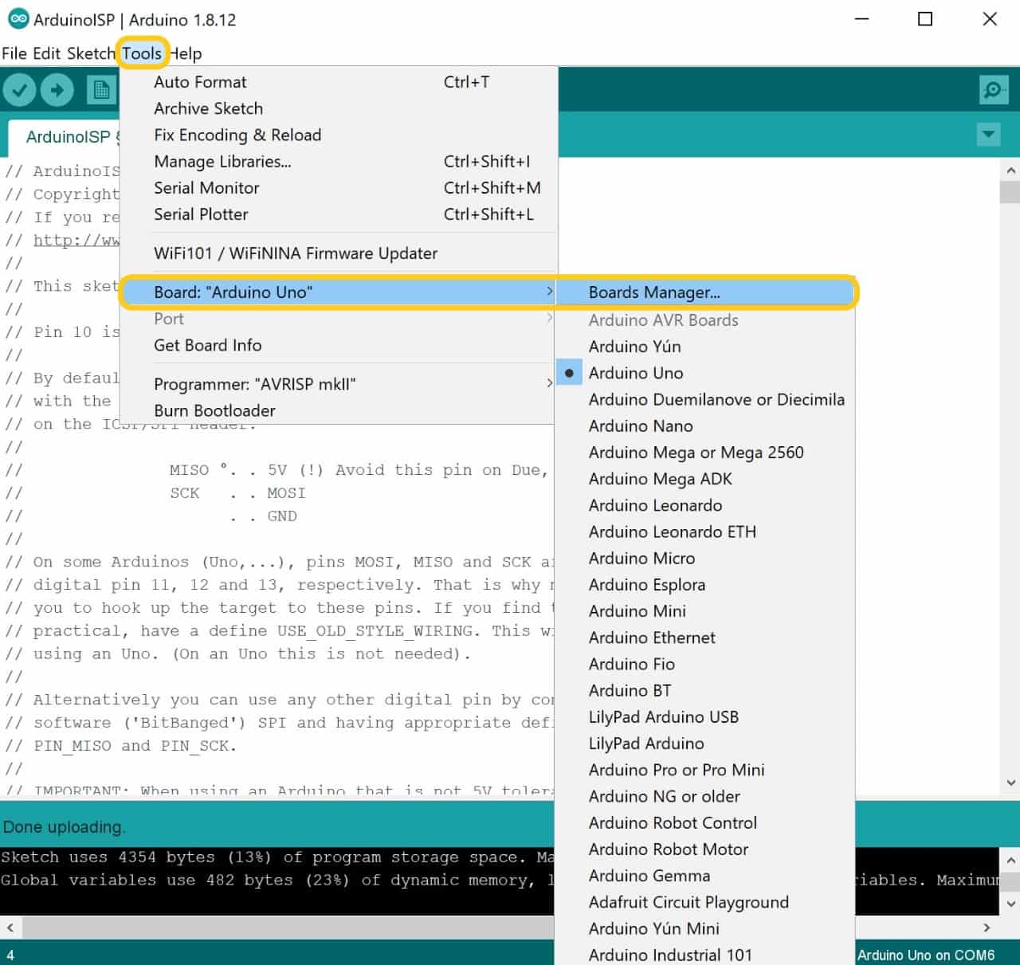Open the File menu

pos(14,53)
